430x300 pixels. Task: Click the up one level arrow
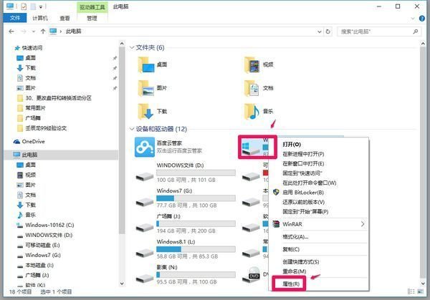(x=43, y=32)
